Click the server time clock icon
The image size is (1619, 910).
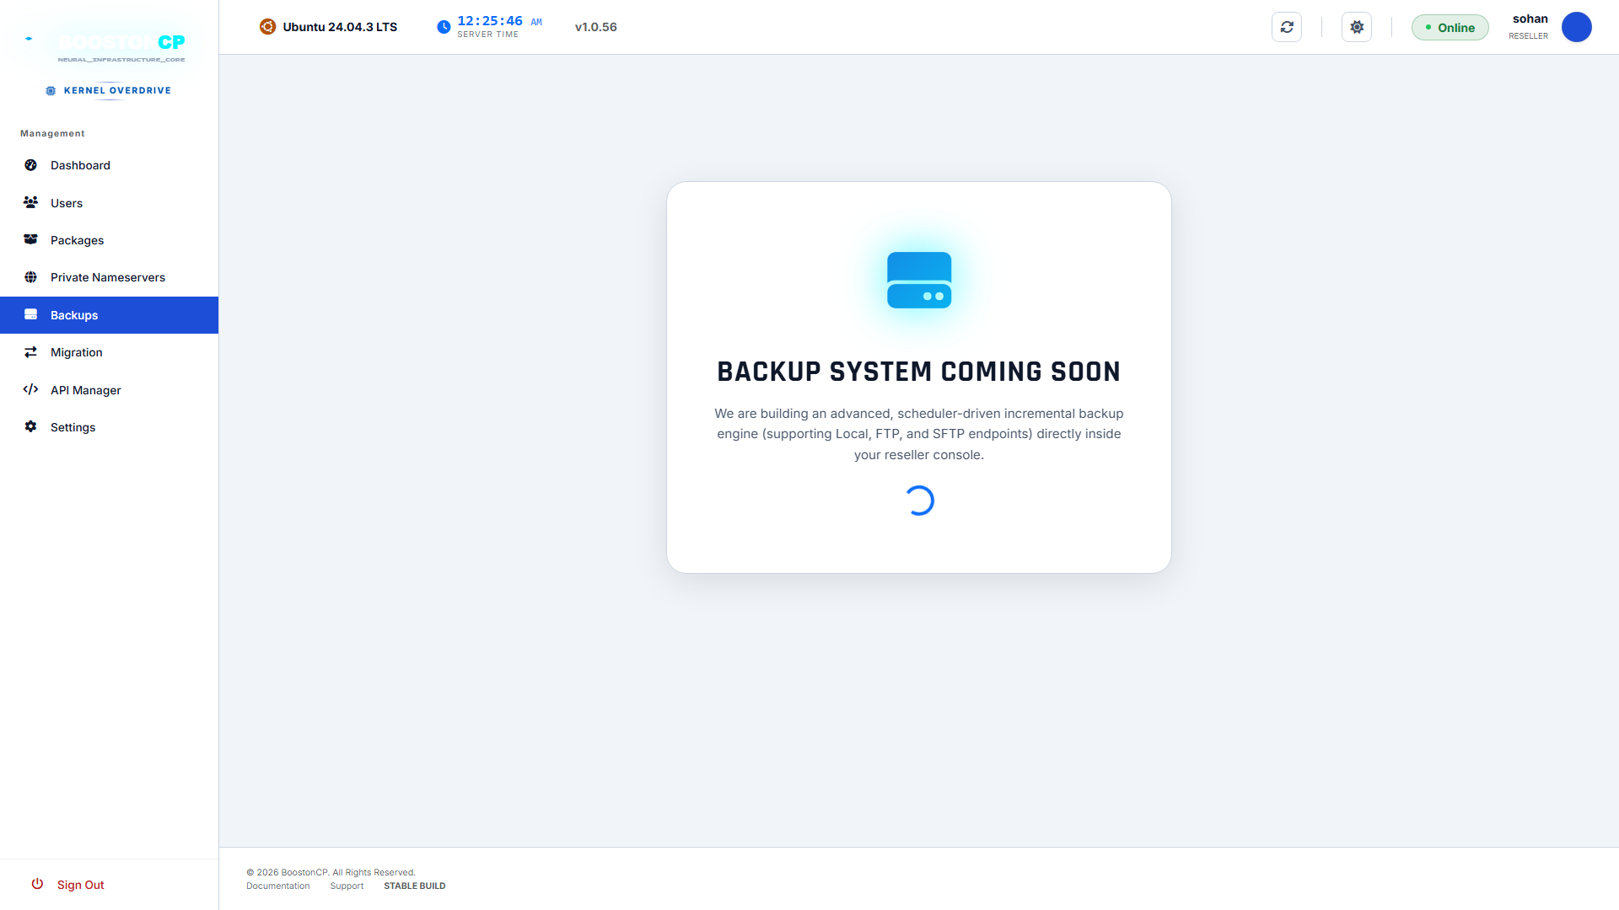[x=444, y=27]
